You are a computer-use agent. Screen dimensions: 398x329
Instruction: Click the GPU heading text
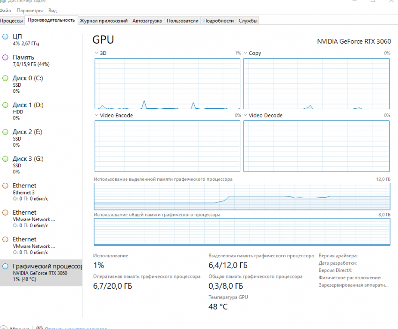(x=103, y=40)
